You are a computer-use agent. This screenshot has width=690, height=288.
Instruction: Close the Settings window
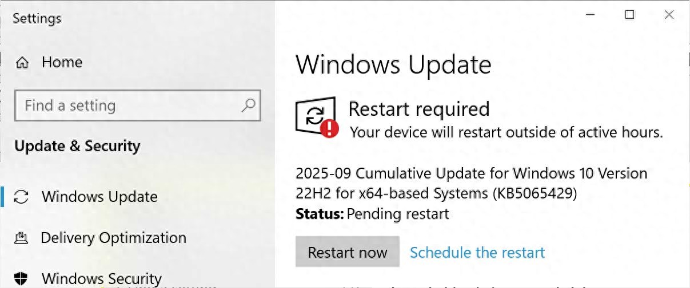(669, 15)
